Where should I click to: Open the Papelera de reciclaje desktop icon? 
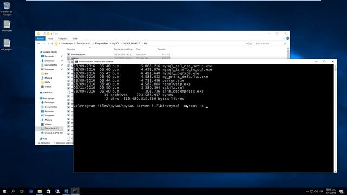pos(7,9)
